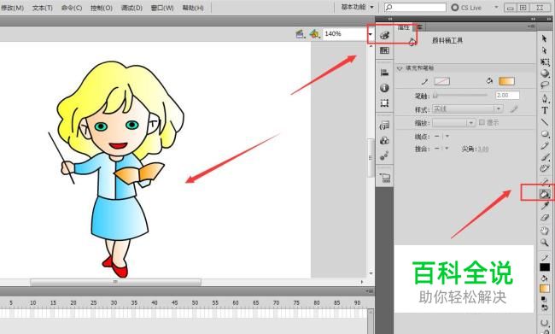Open the Properties panel options menu
The width and height of the screenshot is (555, 334).
point(531,26)
